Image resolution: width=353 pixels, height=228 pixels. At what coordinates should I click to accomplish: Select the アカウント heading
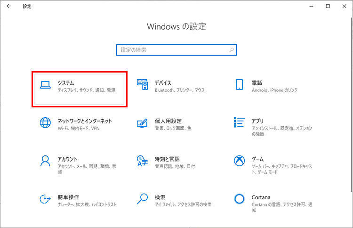[x=67, y=159]
